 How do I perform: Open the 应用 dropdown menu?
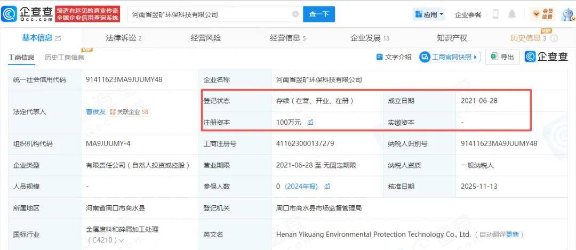point(429,14)
